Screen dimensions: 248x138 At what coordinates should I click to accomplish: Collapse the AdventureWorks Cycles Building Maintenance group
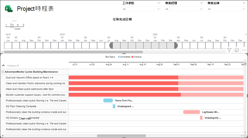[x=3, y=72]
